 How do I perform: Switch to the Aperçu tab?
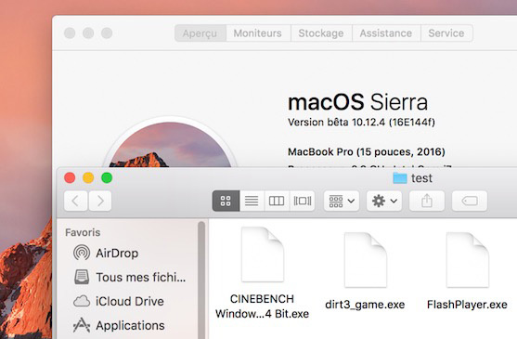pyautogui.click(x=200, y=33)
